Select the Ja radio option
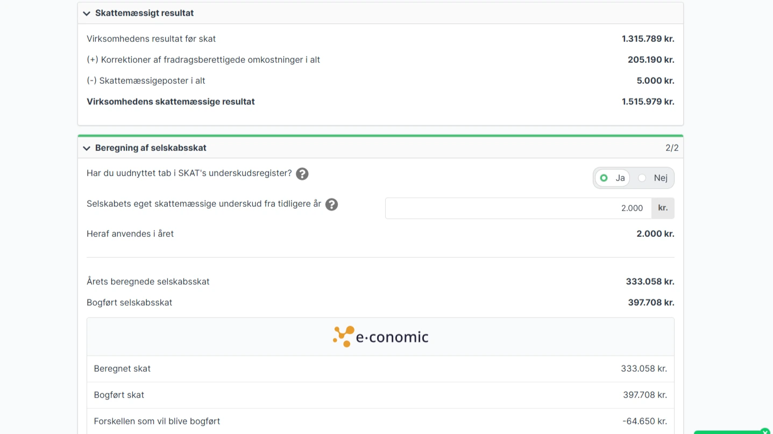 pos(604,178)
